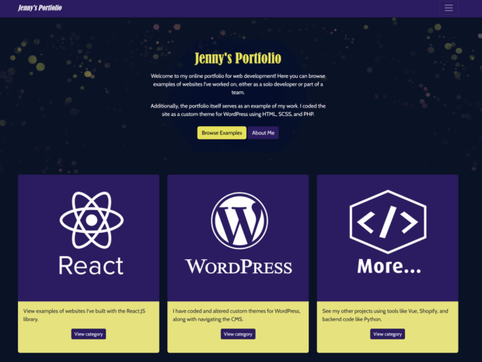
Task: Click 'See my other projects using tools' text
Action: click(385, 315)
